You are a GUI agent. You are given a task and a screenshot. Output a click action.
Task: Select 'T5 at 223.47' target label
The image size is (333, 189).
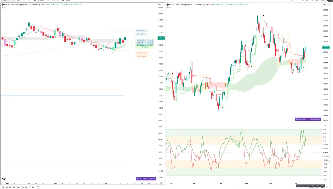tap(142, 30)
